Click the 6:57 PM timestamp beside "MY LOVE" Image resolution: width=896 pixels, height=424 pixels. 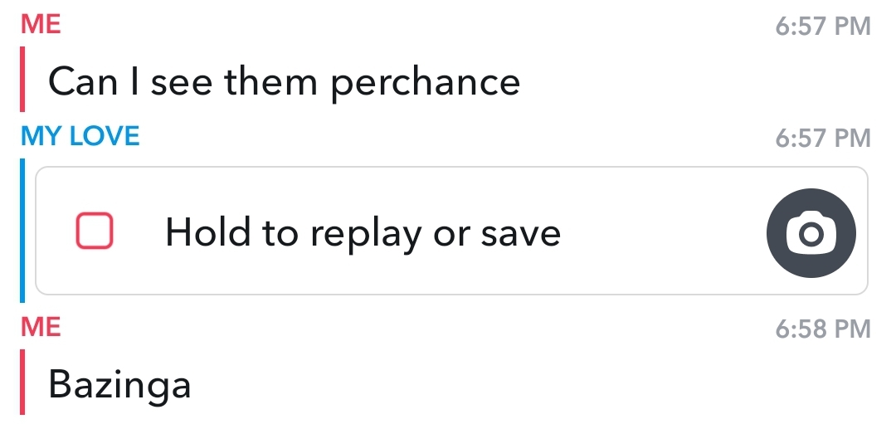click(x=823, y=138)
